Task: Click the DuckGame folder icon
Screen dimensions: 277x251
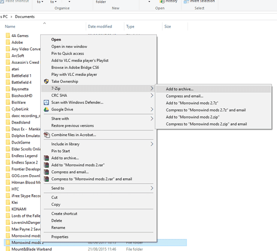Action: (x=8, y=143)
